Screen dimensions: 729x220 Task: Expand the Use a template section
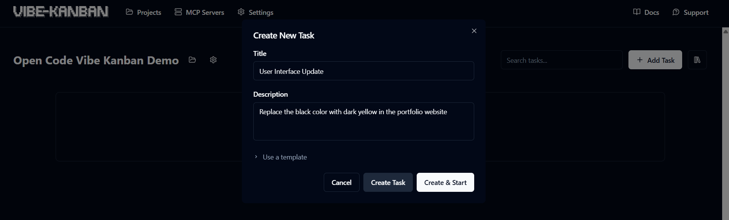280,157
